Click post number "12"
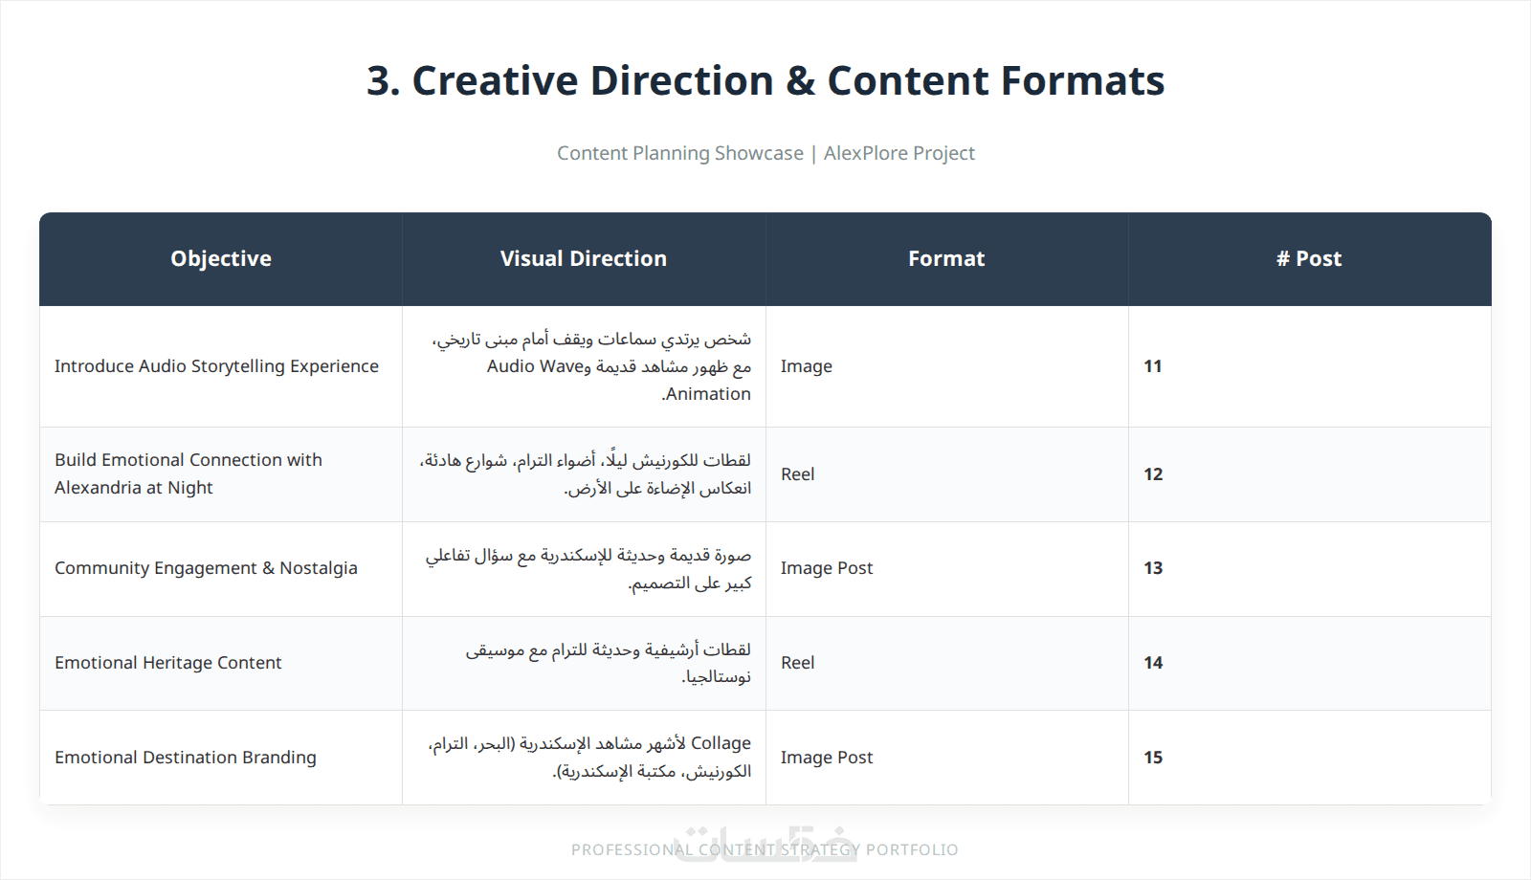 (1153, 474)
